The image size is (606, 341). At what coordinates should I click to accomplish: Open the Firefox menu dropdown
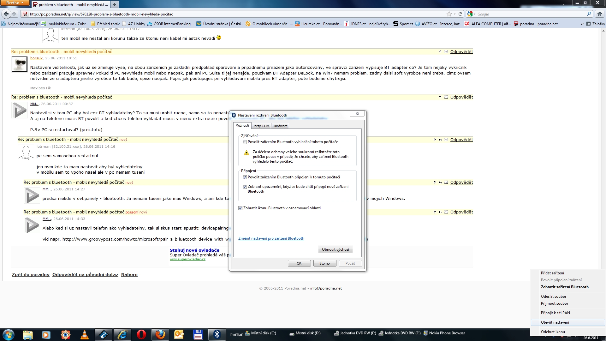click(15, 3)
